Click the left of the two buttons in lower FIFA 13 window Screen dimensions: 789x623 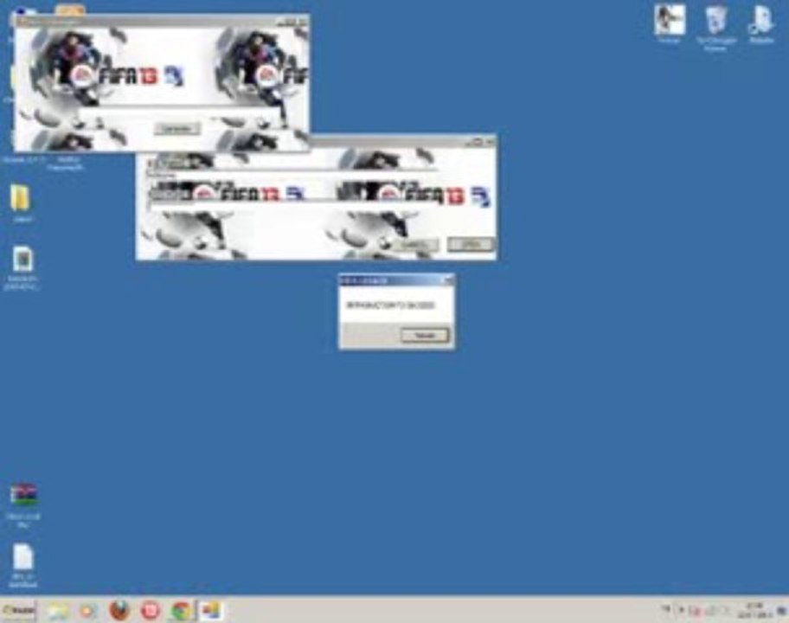(415, 245)
